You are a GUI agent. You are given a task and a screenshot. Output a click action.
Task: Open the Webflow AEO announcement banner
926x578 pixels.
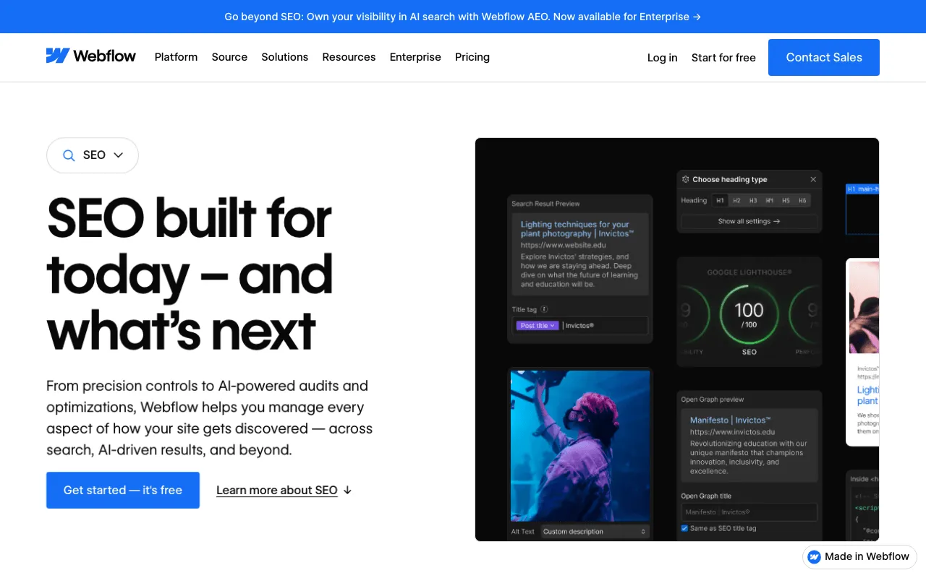click(463, 17)
